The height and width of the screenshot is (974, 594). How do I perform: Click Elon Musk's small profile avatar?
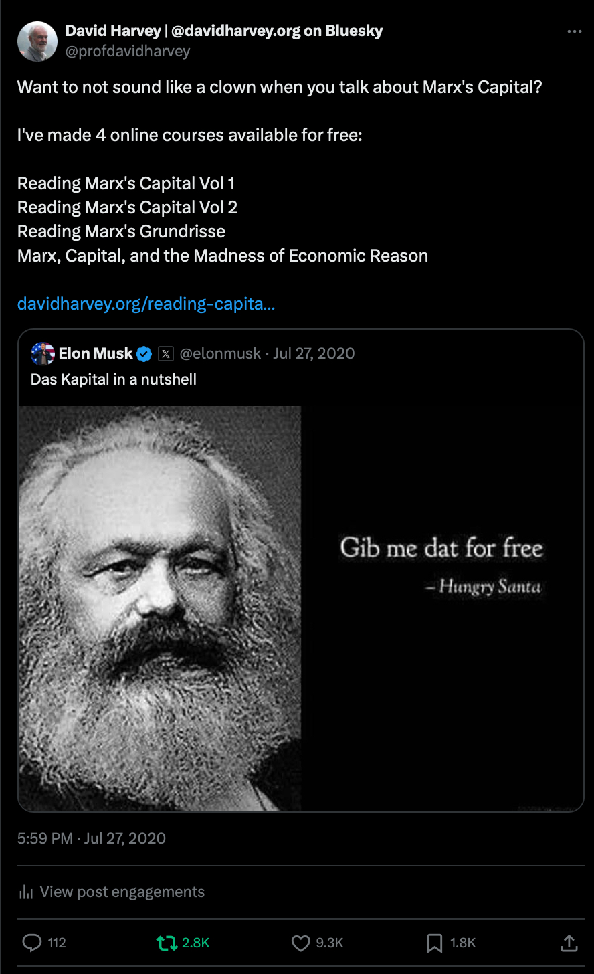click(x=43, y=353)
